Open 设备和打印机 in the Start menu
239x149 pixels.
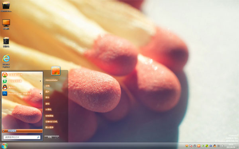coord(51,122)
